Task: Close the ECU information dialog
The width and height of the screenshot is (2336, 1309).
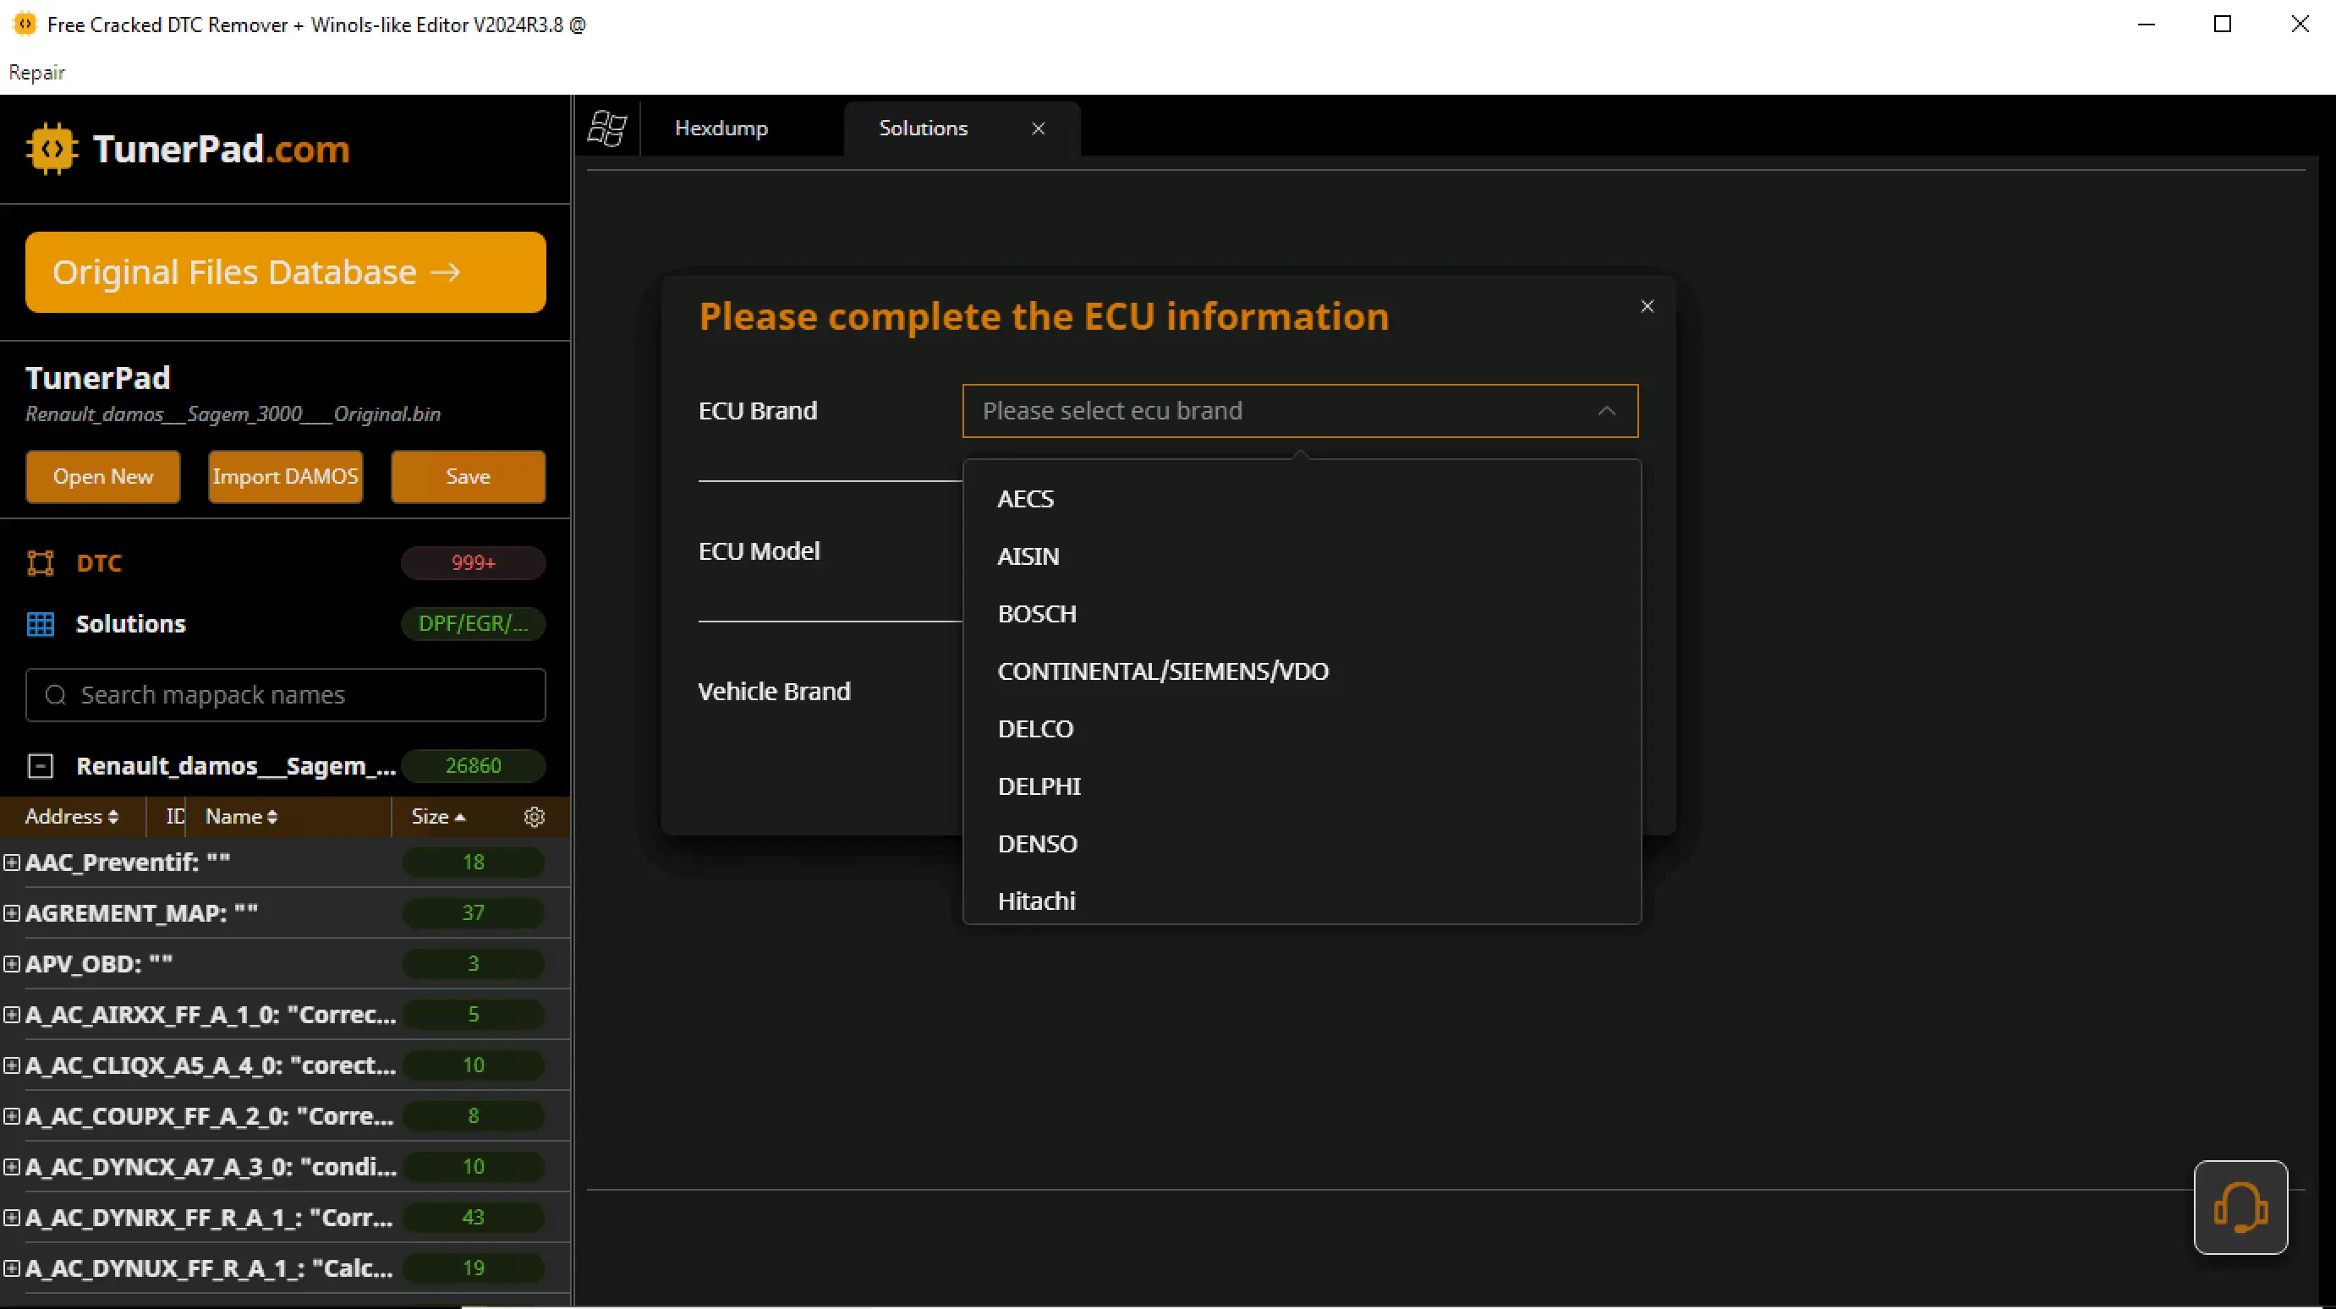Action: 1647,306
